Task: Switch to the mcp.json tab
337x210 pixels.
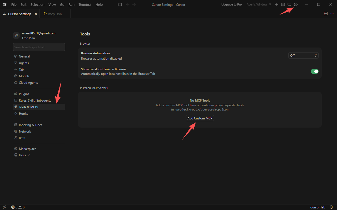Action: click(x=55, y=14)
